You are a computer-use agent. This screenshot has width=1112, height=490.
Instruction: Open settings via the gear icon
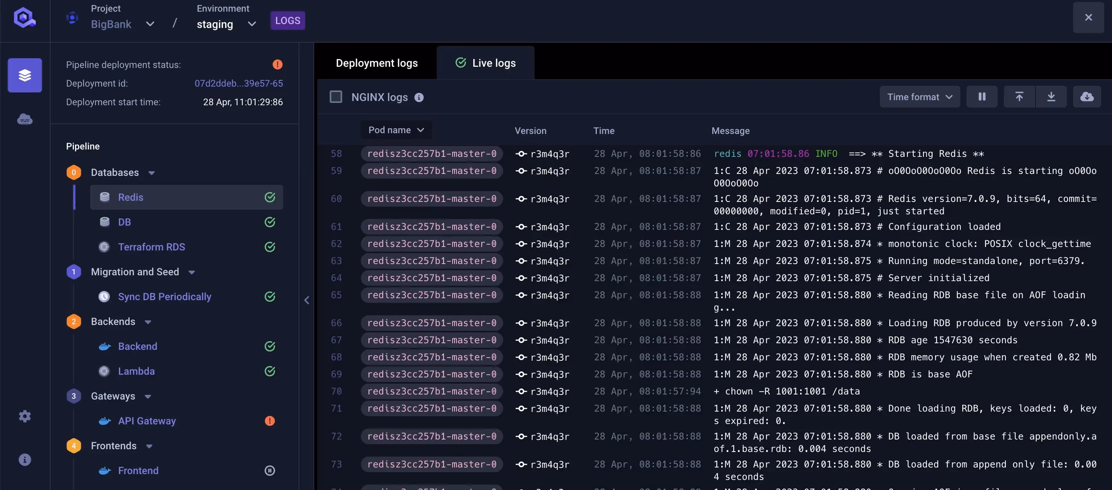(24, 416)
